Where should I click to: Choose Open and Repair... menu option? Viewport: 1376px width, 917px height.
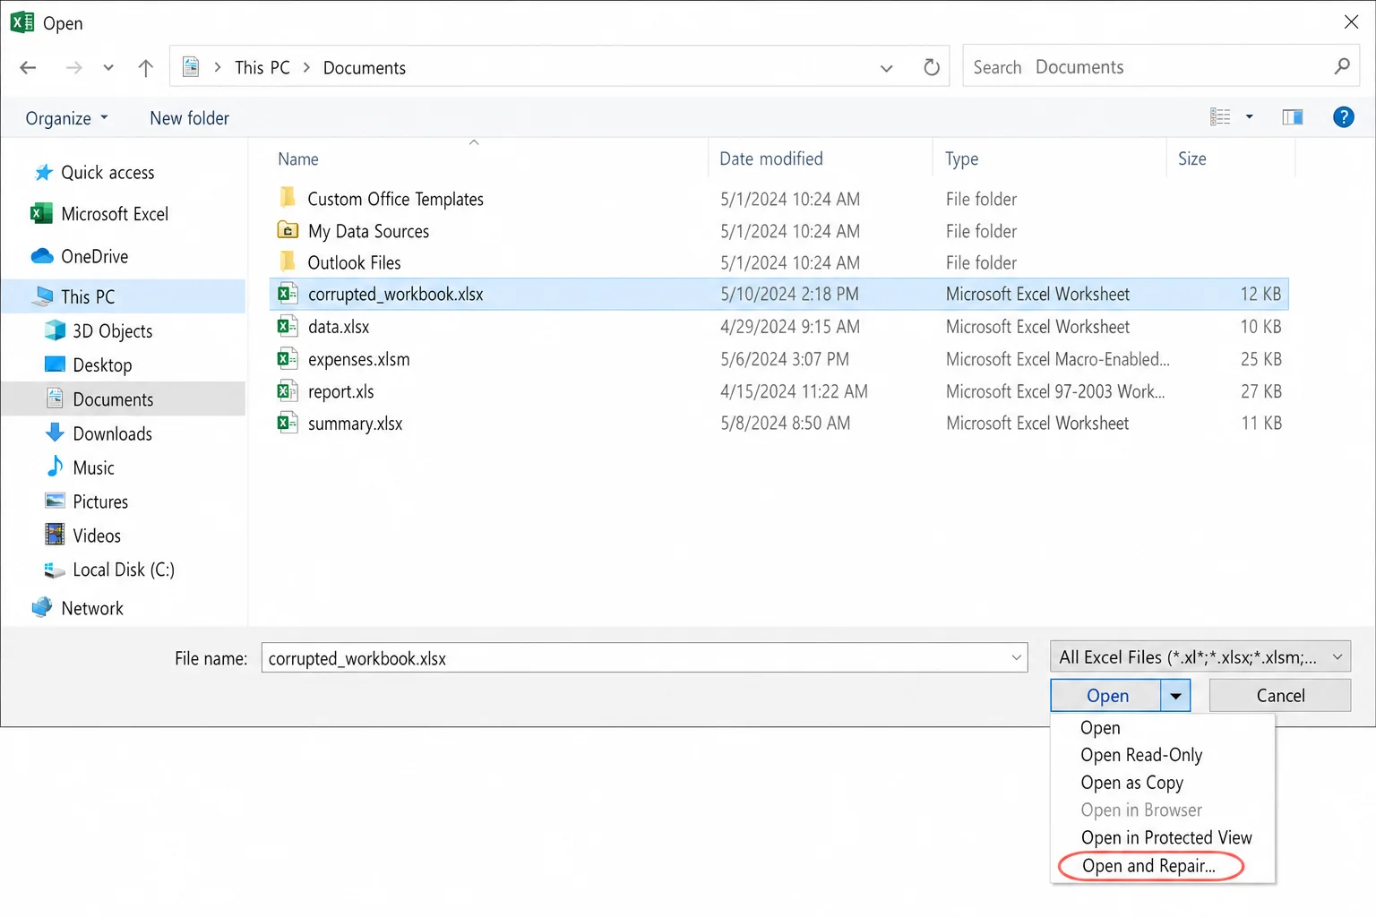tap(1149, 866)
